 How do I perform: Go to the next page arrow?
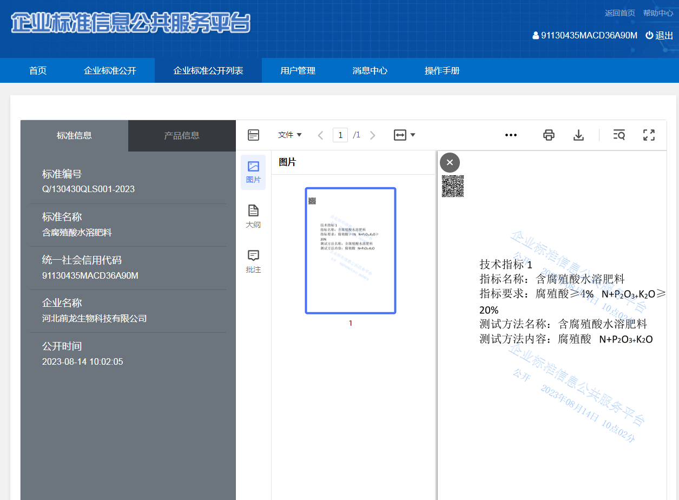[372, 135]
